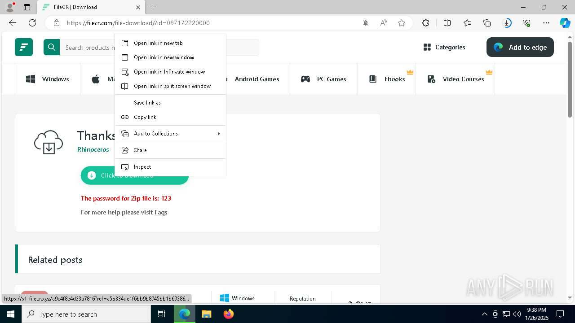Choose Open link in new tab
Image resolution: width=575 pixels, height=323 pixels.
pos(170,43)
